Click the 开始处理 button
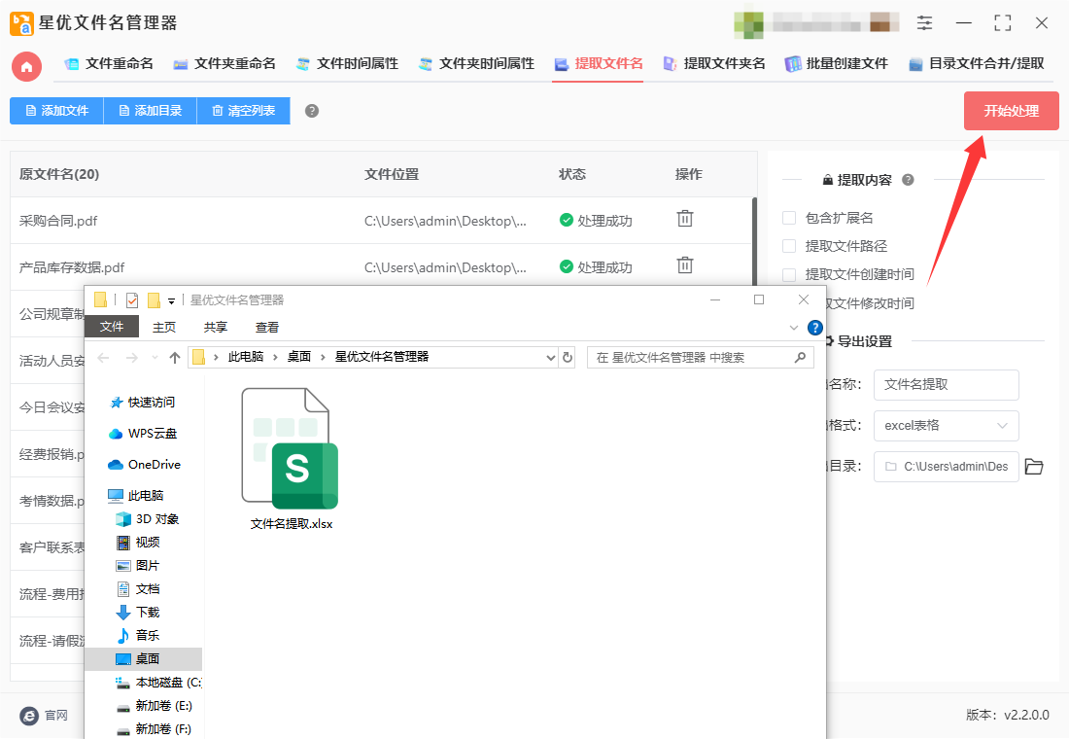Screen dimensions: 1069x739 (1011, 111)
